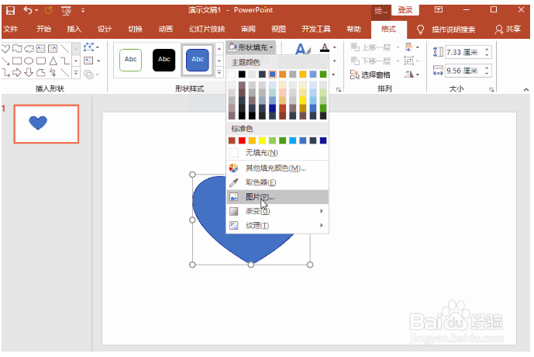Viewport: 534px width, 357px height.
Task: Select 取色器 eyedropper option
Action: [x=277, y=182]
